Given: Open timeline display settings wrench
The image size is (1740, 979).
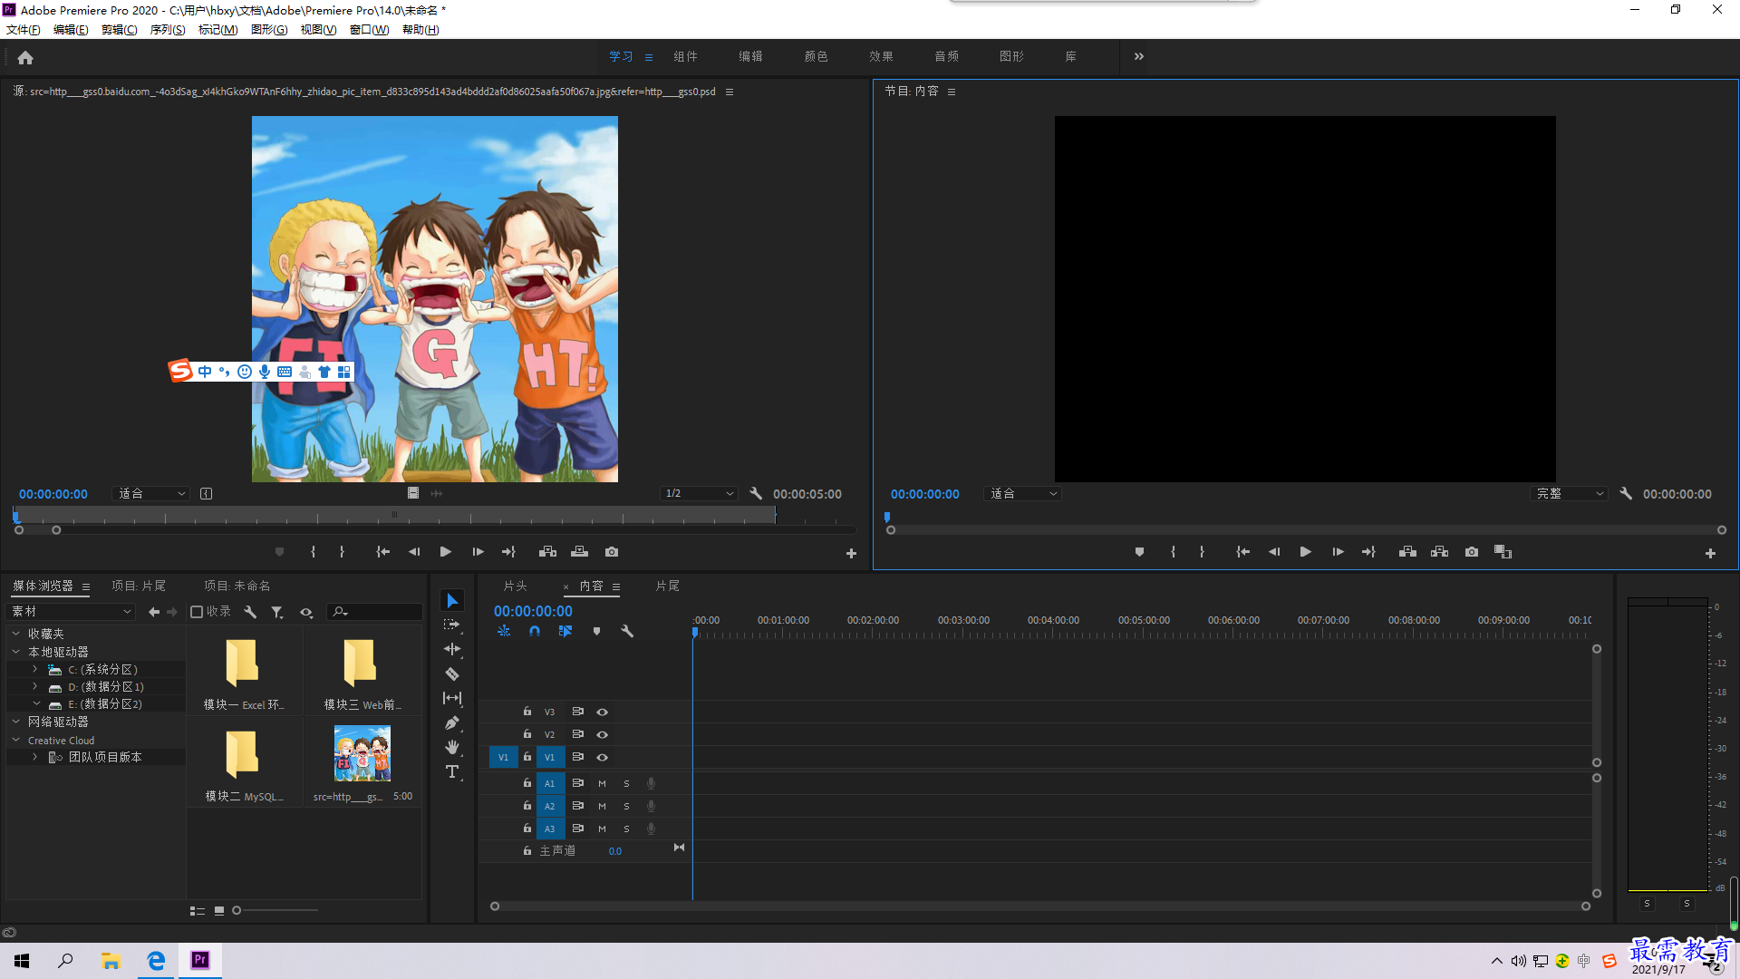Looking at the screenshot, I should [x=627, y=632].
